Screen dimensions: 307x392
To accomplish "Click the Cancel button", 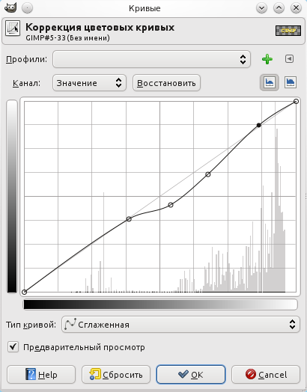I will click(x=266, y=375).
